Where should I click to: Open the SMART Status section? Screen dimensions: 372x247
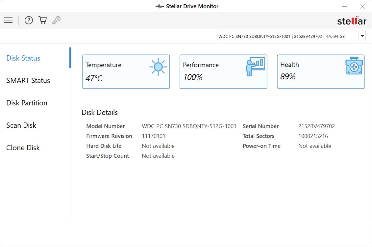(28, 81)
